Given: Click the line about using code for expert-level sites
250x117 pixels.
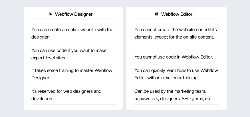Looking at the screenshot, I should click(69, 54).
